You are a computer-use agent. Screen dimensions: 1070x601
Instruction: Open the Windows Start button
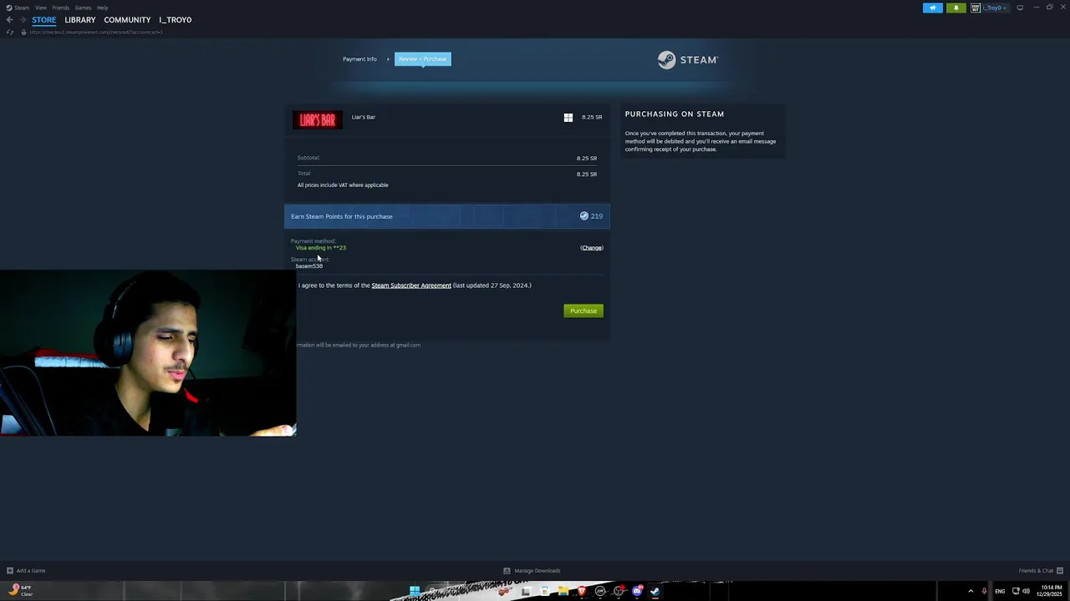click(x=414, y=592)
